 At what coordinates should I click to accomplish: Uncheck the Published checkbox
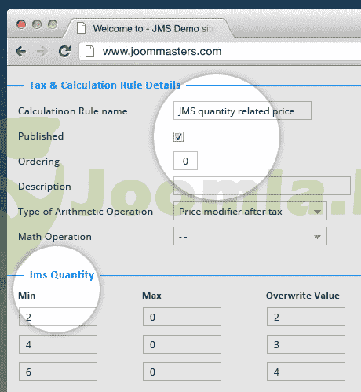point(178,136)
